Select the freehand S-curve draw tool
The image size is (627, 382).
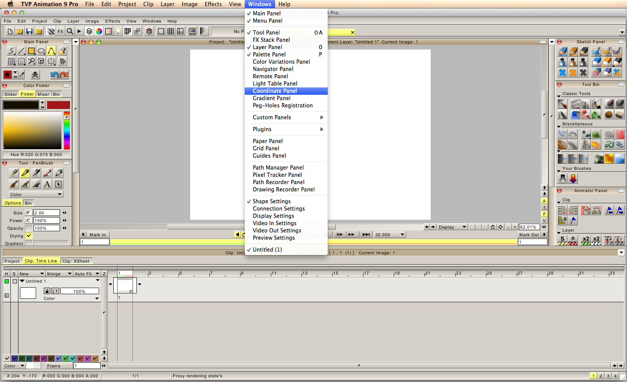(x=12, y=51)
